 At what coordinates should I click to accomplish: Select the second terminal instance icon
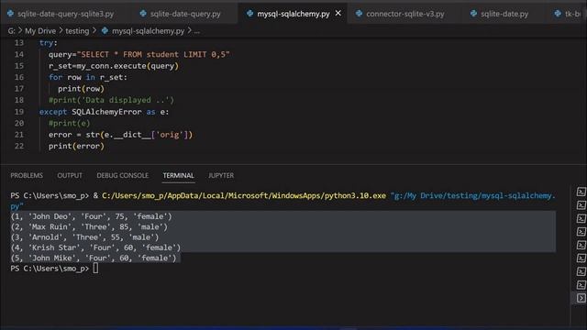pyautogui.click(x=581, y=205)
